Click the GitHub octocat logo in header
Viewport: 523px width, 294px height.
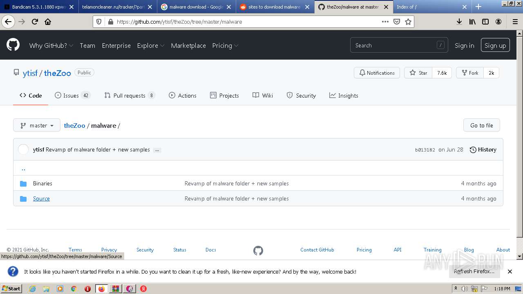[13, 45]
